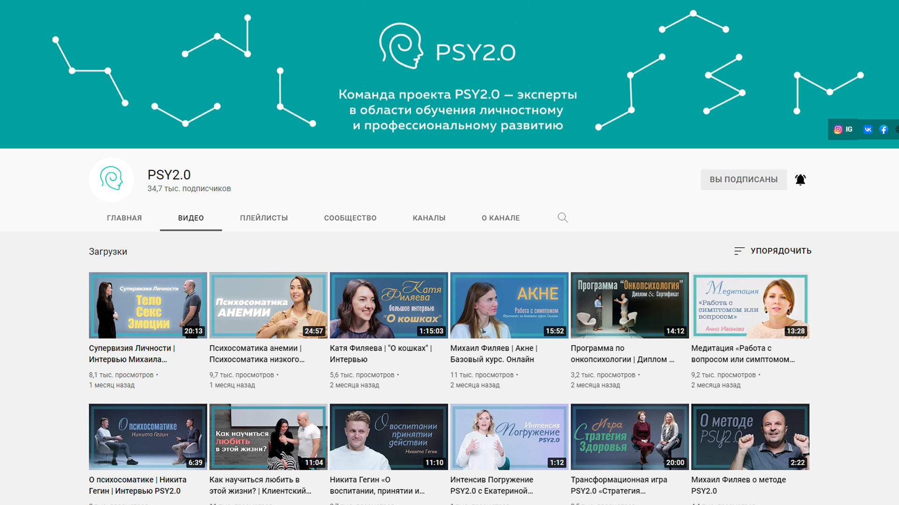
Task: Click the 8,1 тыс. просмотров view count
Action: (x=121, y=375)
